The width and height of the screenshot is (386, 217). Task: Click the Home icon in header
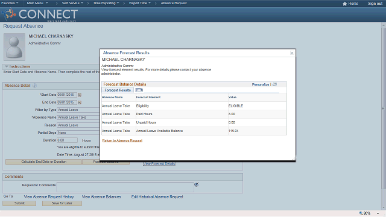coord(344,4)
